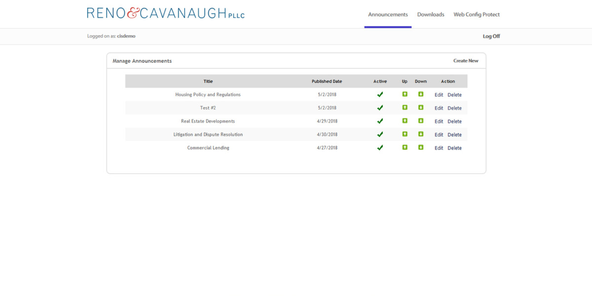Click Create New announcement
Screen dimensions: 592x296
pos(466,60)
